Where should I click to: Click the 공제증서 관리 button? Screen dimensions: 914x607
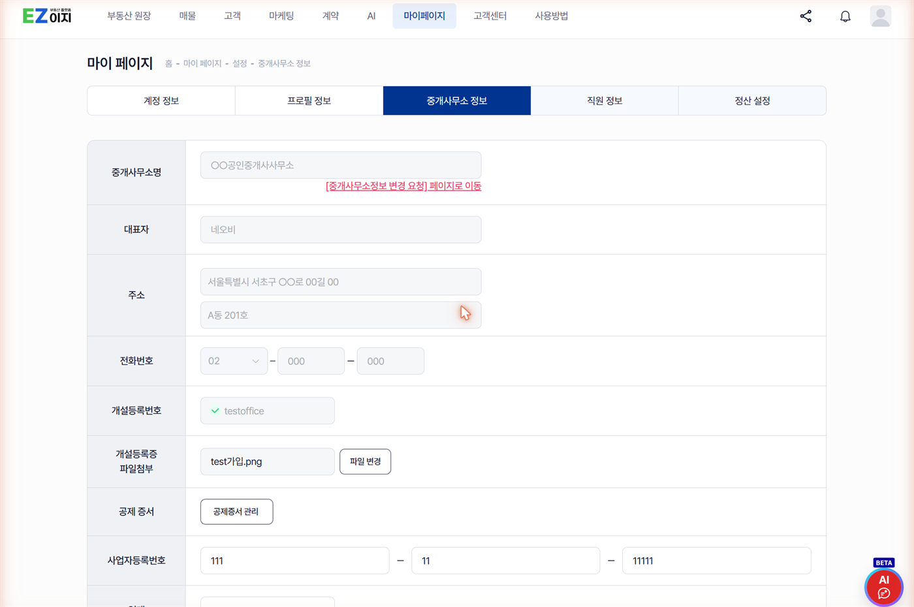click(x=236, y=512)
